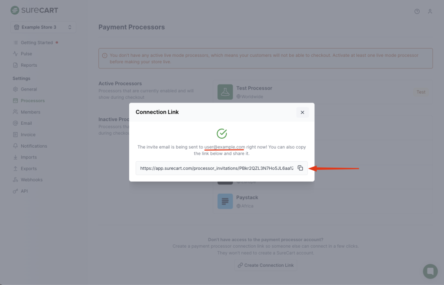This screenshot has height=285, width=444.
Task: Go to Getting Started
Action: (x=36, y=42)
